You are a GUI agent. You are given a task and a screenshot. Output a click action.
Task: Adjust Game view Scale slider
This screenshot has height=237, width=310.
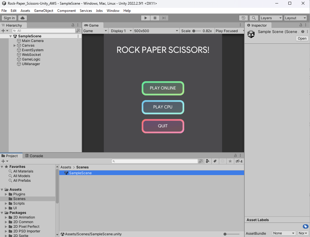coord(197,31)
